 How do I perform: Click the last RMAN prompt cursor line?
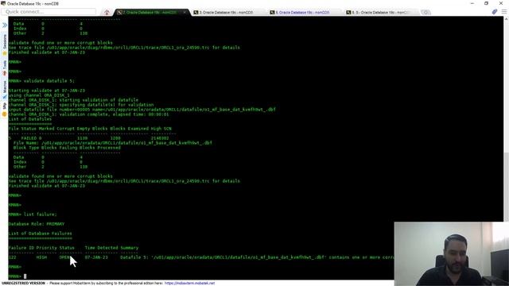pos(17,276)
